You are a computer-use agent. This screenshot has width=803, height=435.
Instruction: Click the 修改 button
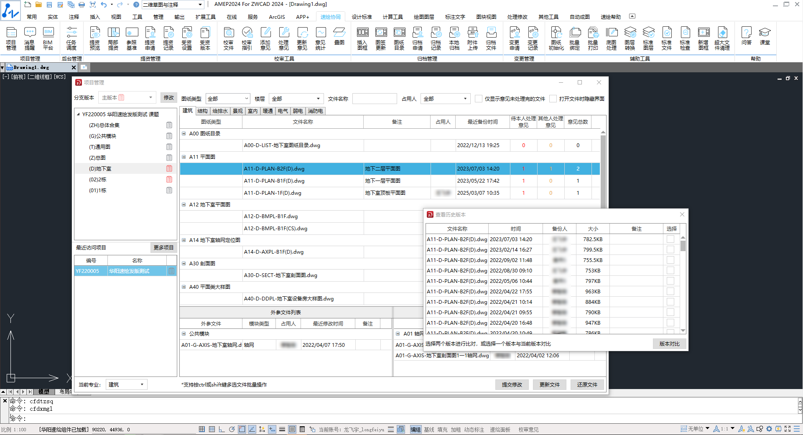tap(169, 98)
